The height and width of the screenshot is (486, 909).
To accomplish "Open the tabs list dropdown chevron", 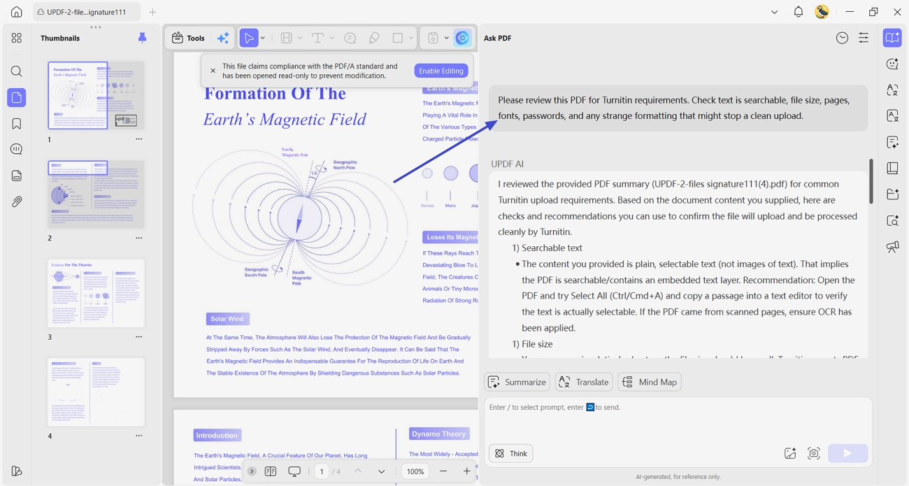I will [x=774, y=12].
